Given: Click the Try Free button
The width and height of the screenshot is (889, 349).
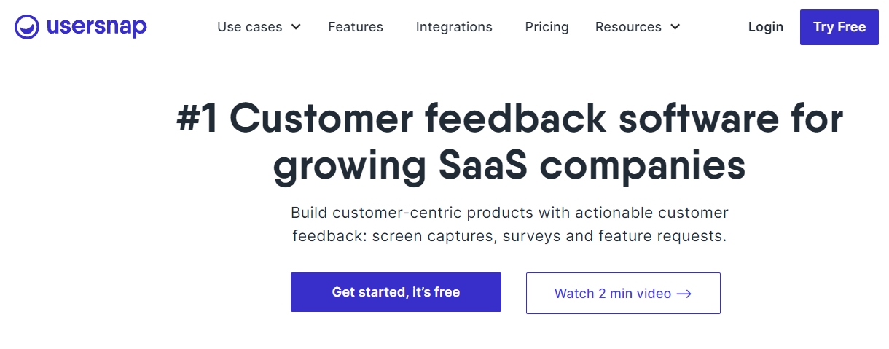Looking at the screenshot, I should [839, 27].
